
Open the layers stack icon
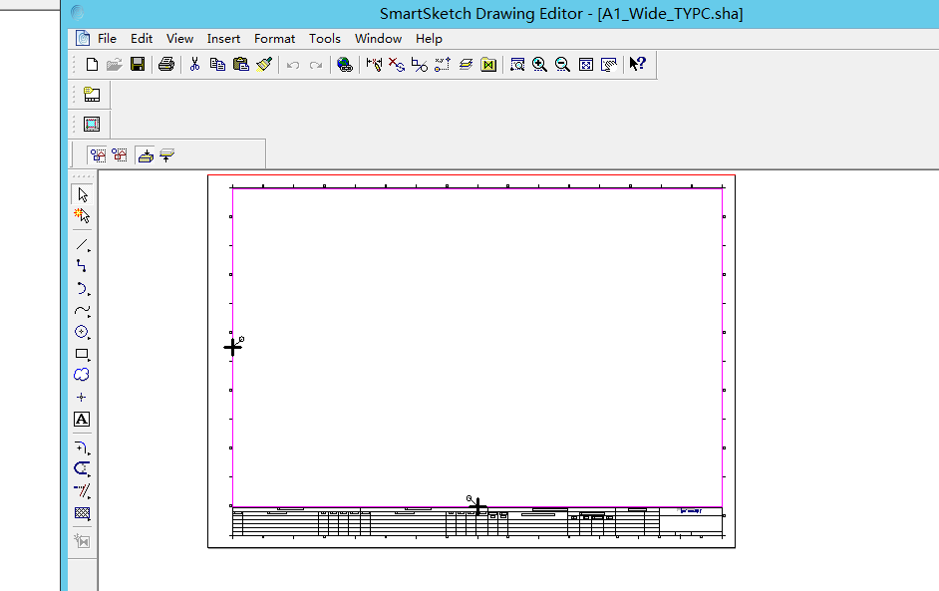point(466,64)
